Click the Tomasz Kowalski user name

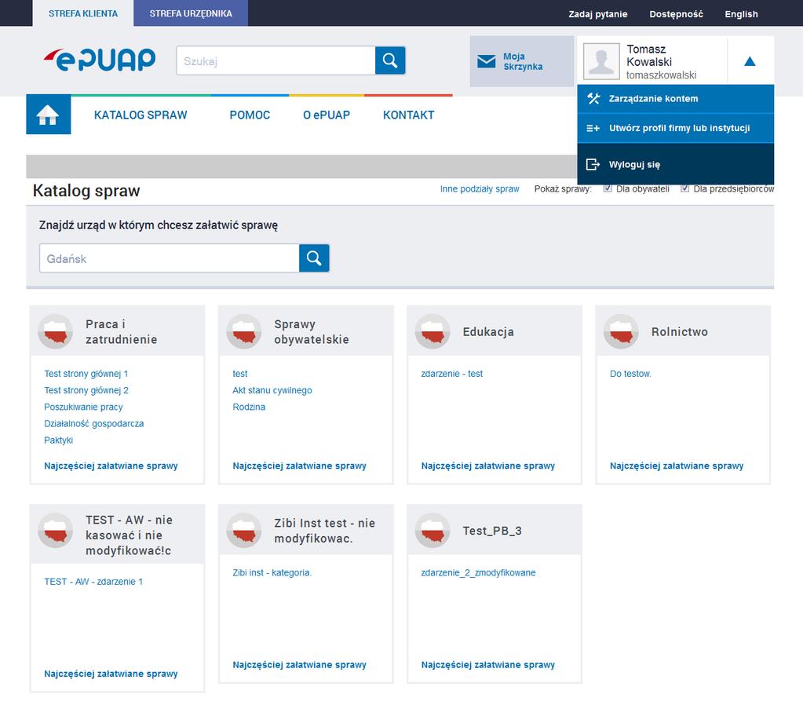[x=649, y=55]
